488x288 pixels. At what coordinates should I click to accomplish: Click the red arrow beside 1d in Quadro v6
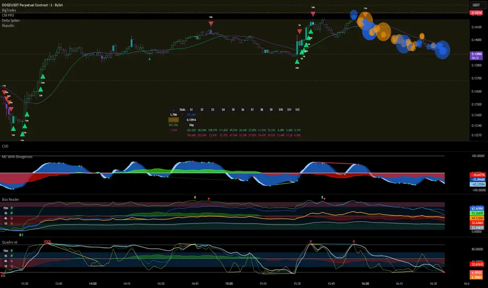[x=12, y=266]
